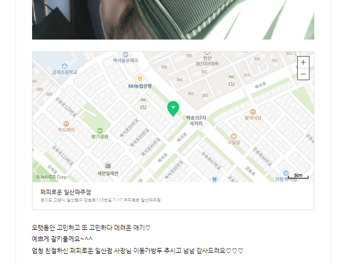This screenshot has width=341, height=264.
Task: Open the 퍼피로운 일산파주점 place title
Action: pyautogui.click(x=65, y=192)
